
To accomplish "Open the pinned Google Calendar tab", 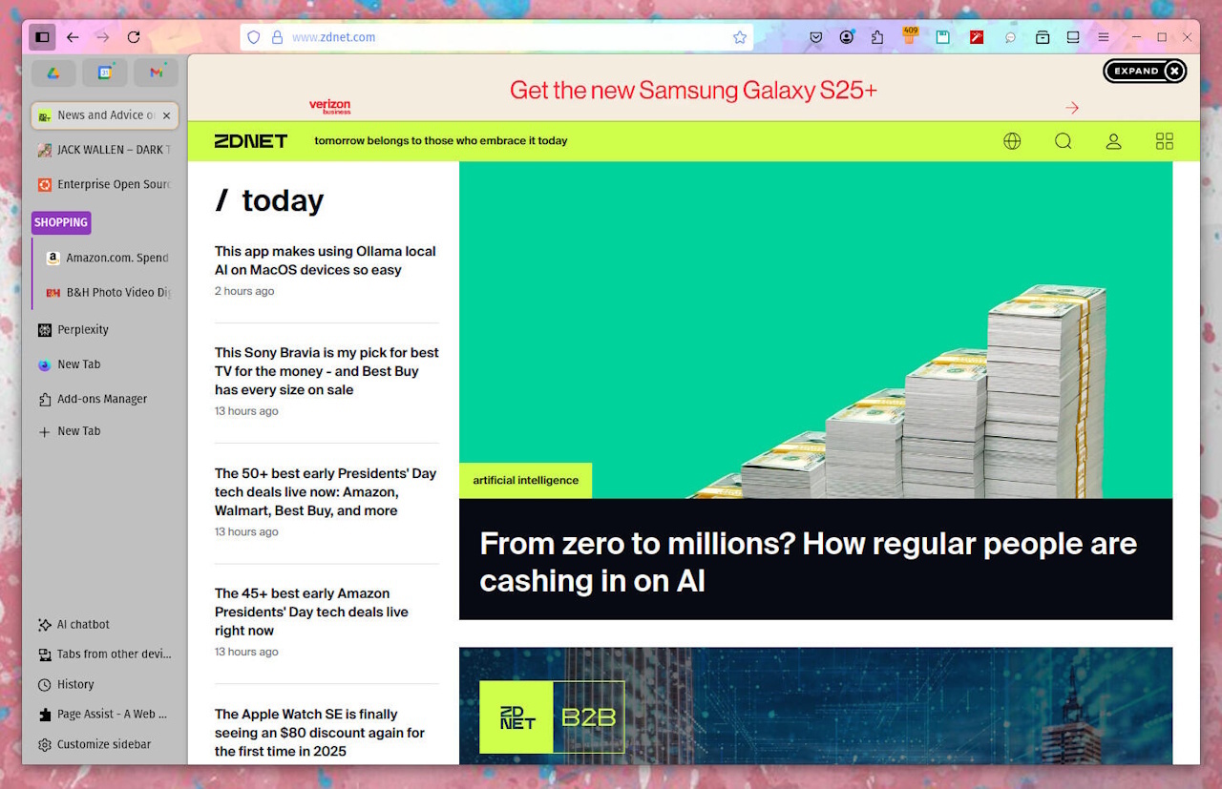I will (x=105, y=73).
